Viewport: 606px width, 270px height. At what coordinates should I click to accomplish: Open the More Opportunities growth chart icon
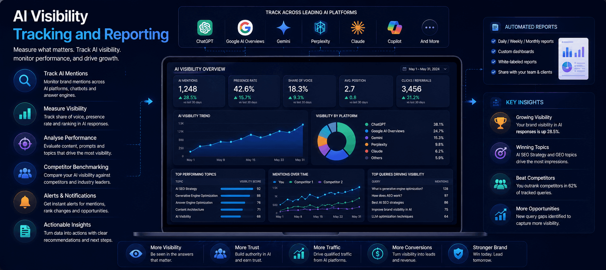click(500, 214)
